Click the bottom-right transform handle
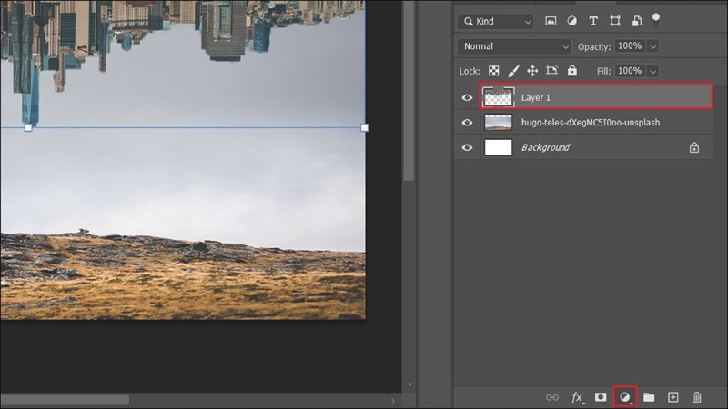 point(365,127)
